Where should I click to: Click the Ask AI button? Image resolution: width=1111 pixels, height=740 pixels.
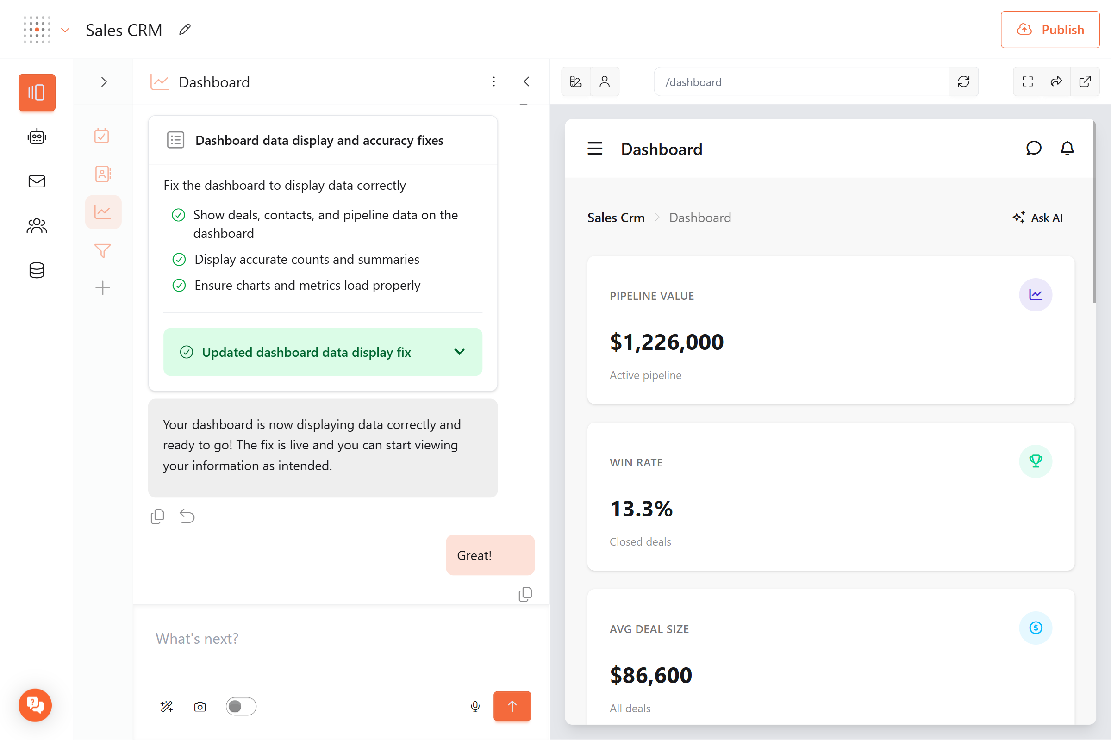pos(1038,218)
